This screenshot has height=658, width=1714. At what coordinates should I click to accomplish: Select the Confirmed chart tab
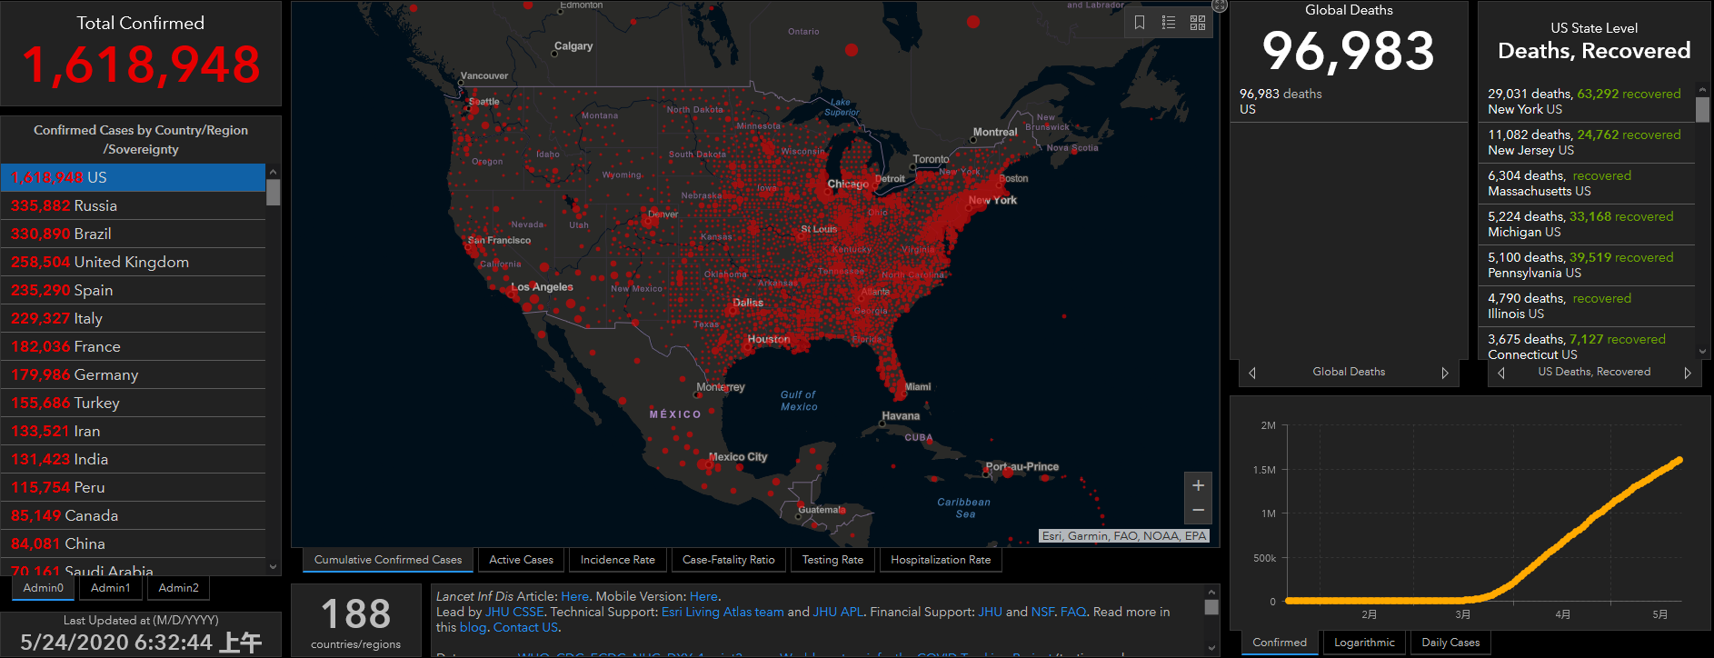(x=1280, y=643)
